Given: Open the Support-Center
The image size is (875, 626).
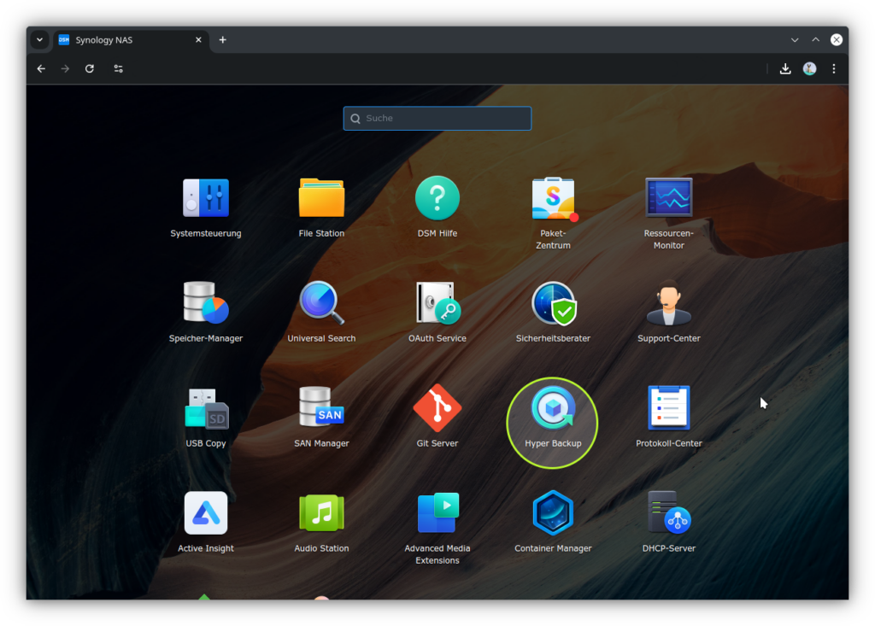Looking at the screenshot, I should pos(669,302).
